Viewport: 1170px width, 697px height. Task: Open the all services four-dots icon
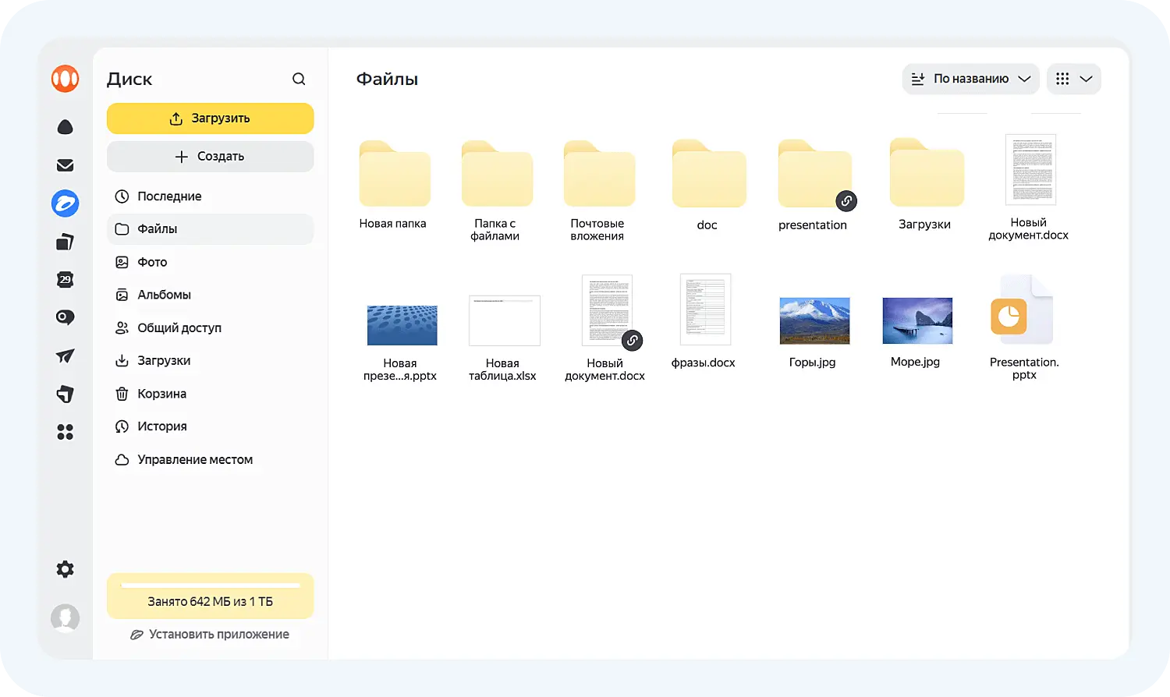tap(66, 432)
